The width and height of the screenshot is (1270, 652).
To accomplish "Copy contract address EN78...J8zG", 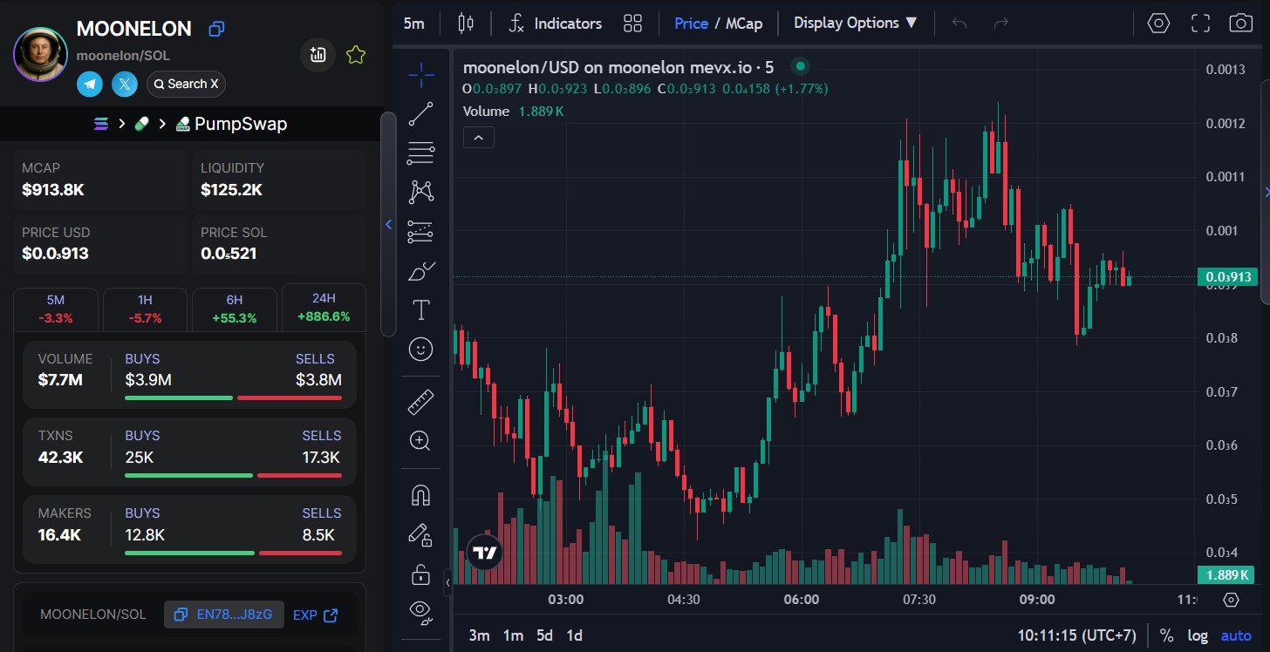I will 223,615.
